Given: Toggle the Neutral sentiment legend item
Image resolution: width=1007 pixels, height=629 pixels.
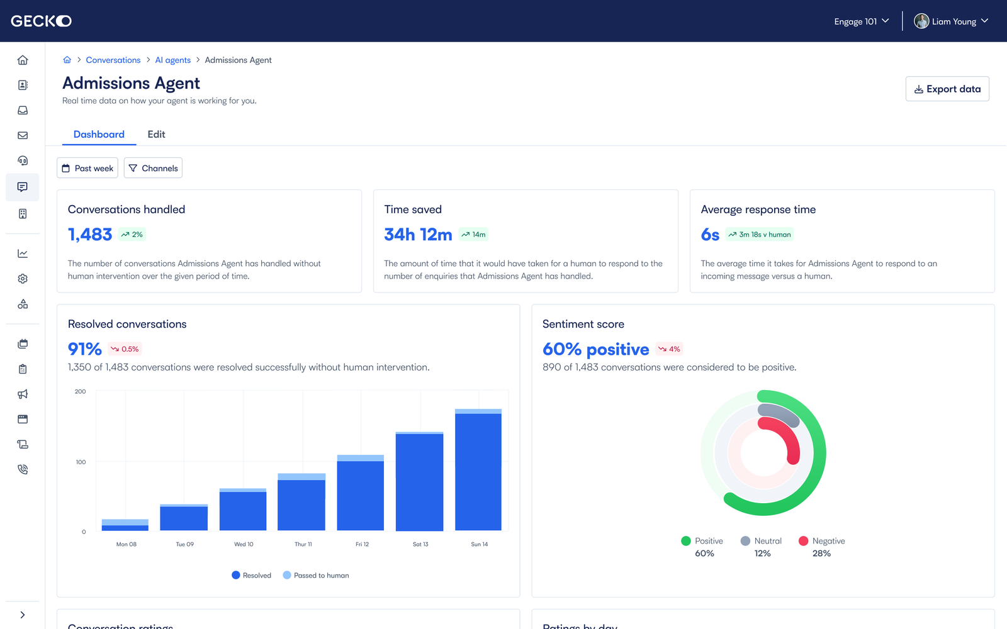Looking at the screenshot, I should tap(762, 541).
